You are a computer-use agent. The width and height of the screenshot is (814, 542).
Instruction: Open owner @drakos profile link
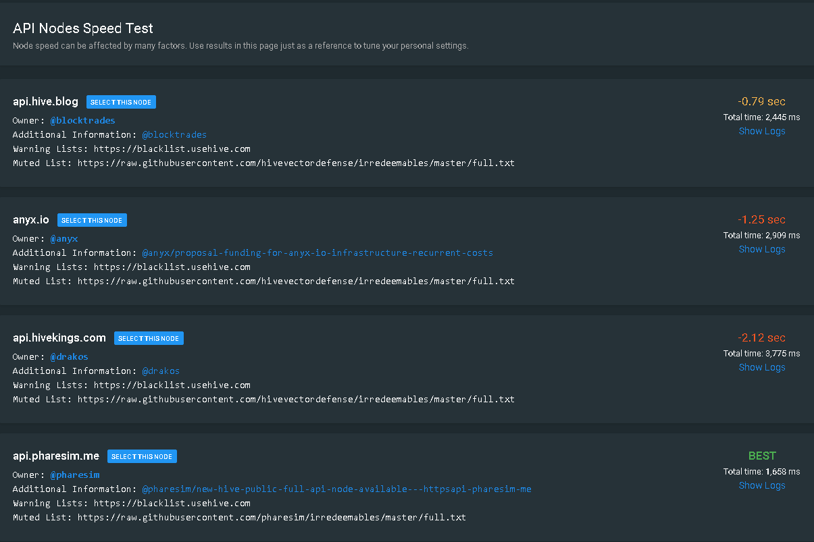69,357
